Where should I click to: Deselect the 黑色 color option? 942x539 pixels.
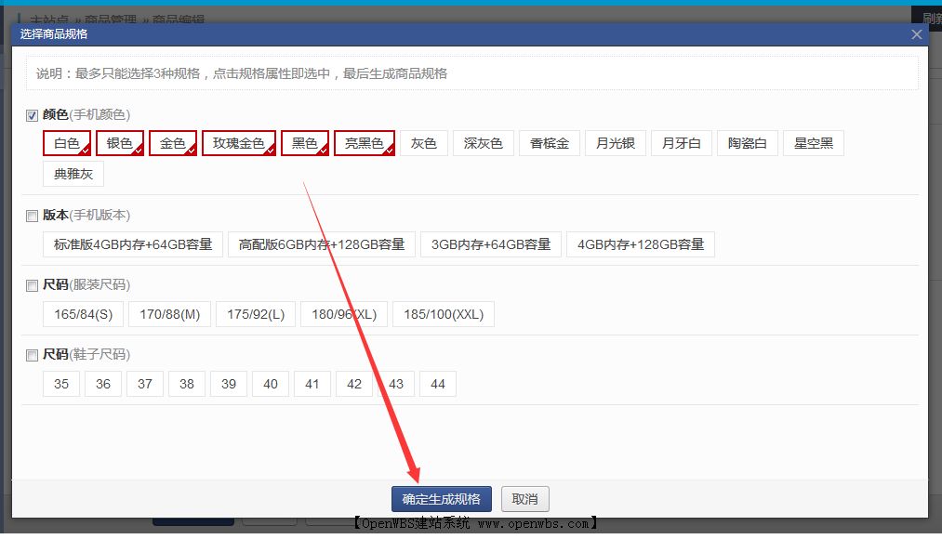point(306,143)
